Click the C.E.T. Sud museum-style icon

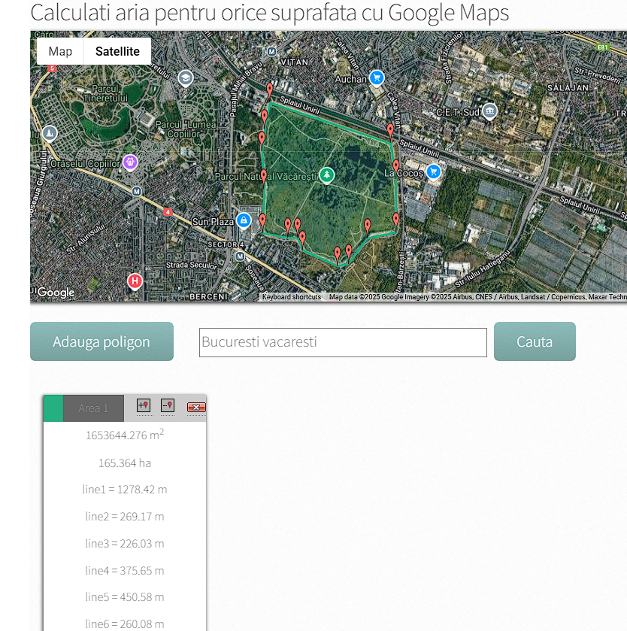(490, 112)
